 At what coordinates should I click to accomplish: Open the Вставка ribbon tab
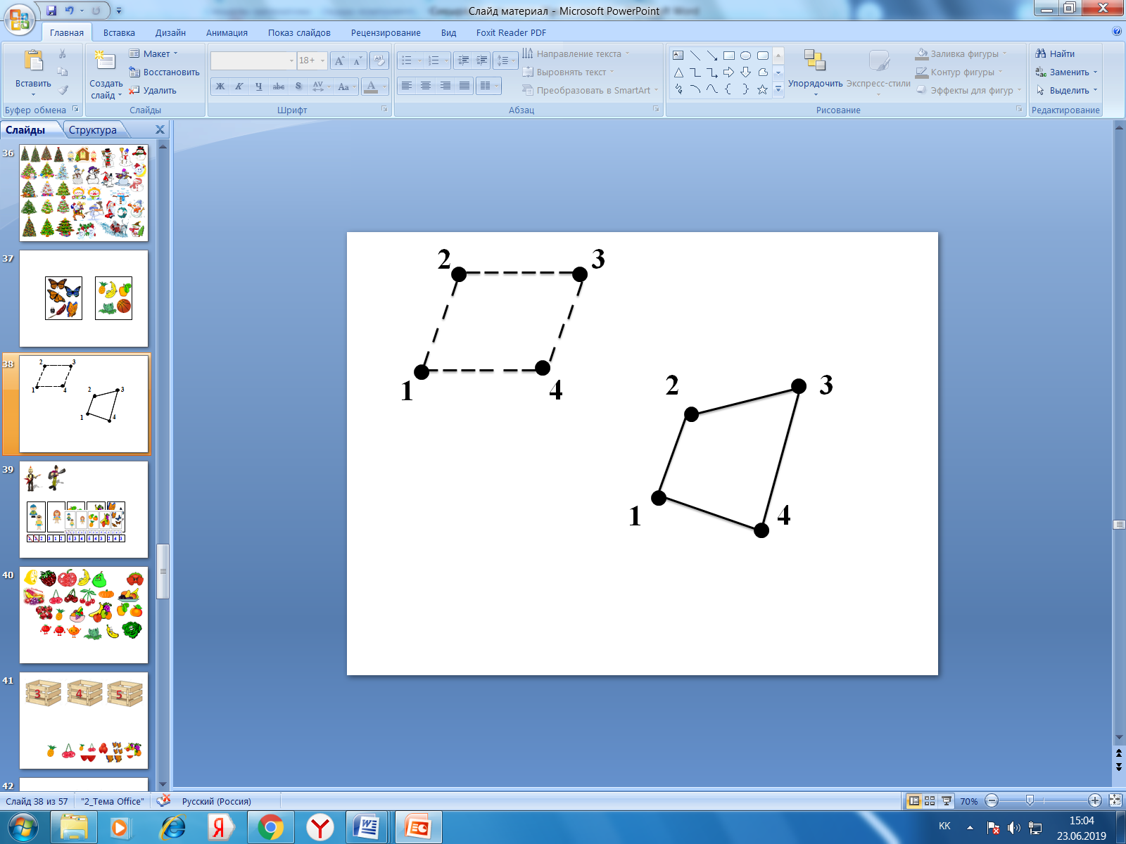[119, 32]
